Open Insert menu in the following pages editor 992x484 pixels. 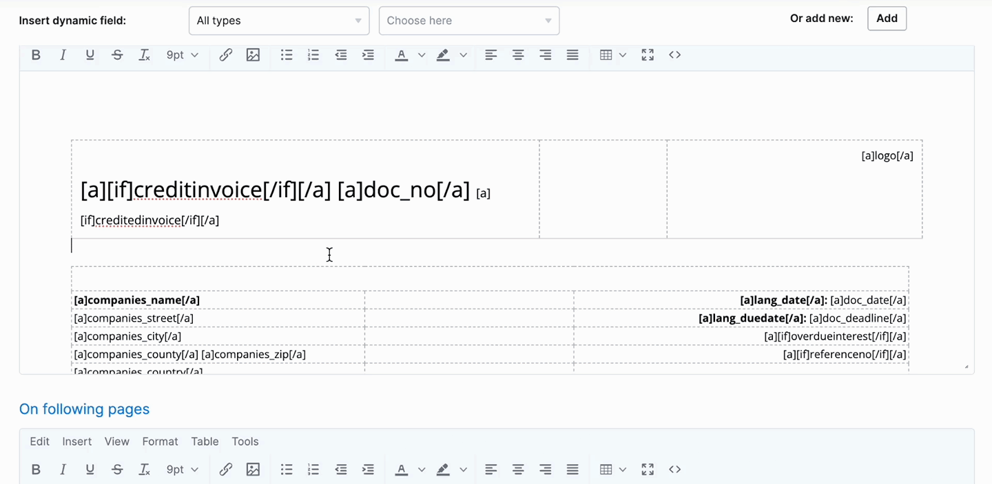click(x=77, y=441)
